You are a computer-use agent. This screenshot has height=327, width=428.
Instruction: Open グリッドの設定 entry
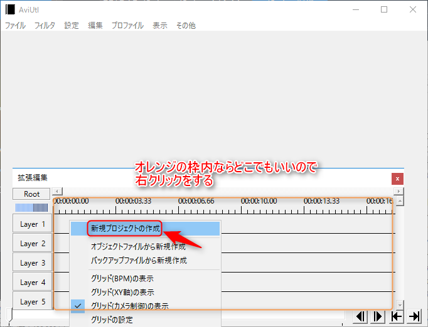[145, 319]
